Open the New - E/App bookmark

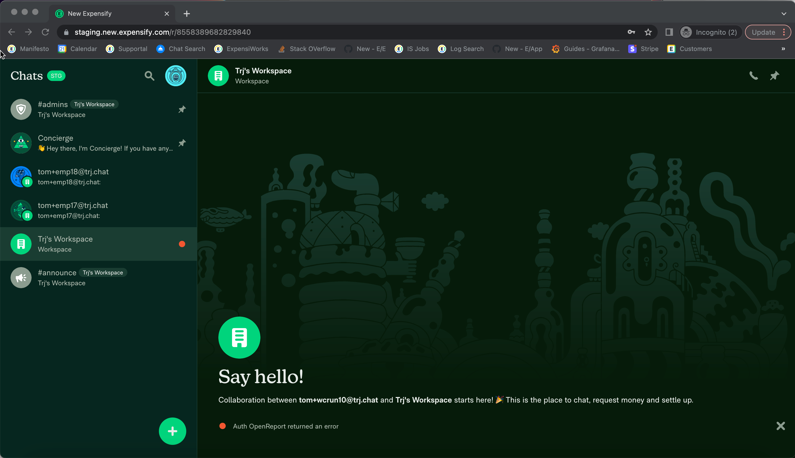[518, 49]
